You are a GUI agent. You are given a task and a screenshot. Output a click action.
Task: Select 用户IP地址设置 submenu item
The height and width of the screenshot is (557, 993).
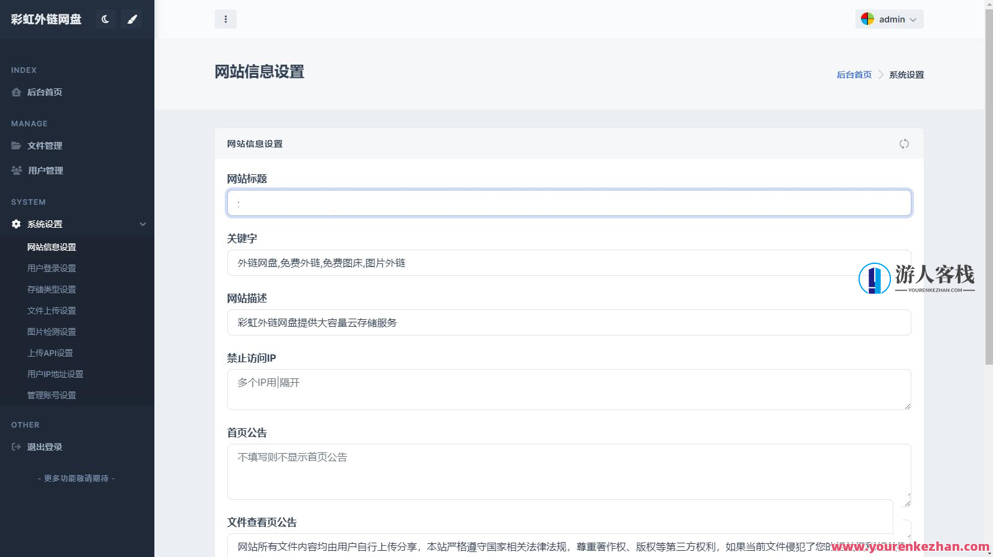point(55,374)
